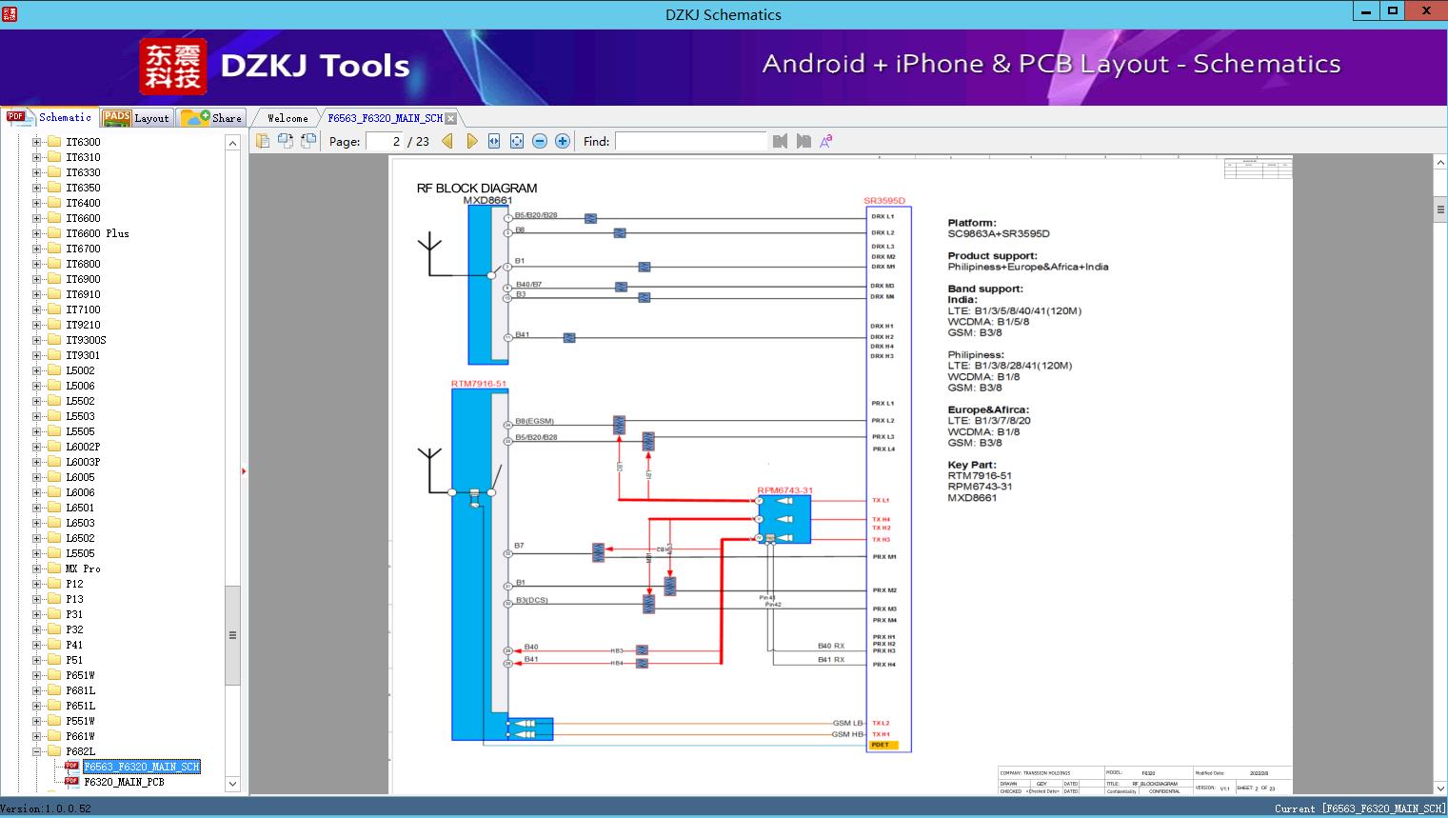The width and height of the screenshot is (1448, 818).
Task: Open the Share tab
Action: pos(212,118)
